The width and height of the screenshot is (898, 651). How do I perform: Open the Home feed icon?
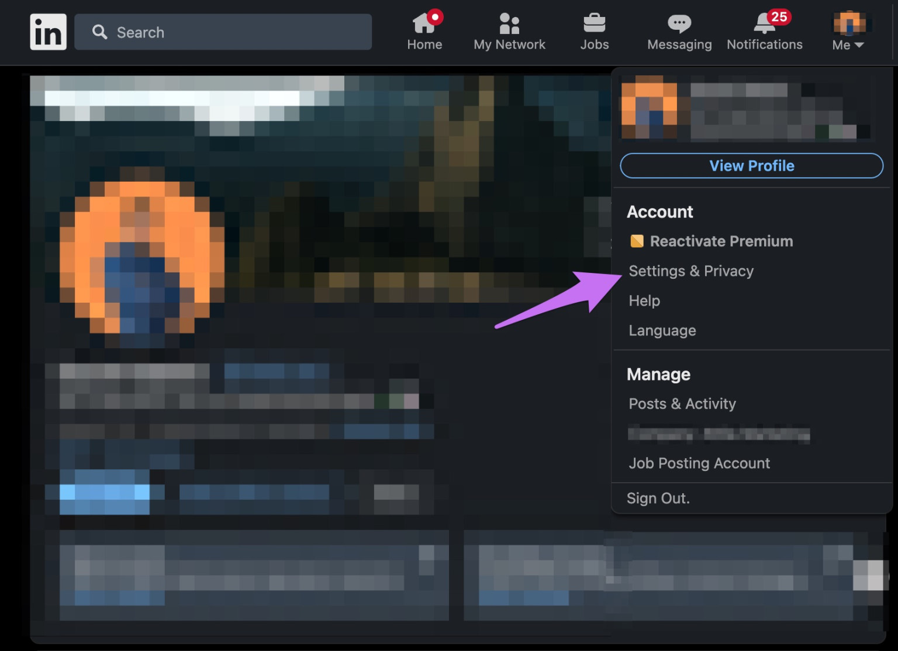(x=424, y=23)
